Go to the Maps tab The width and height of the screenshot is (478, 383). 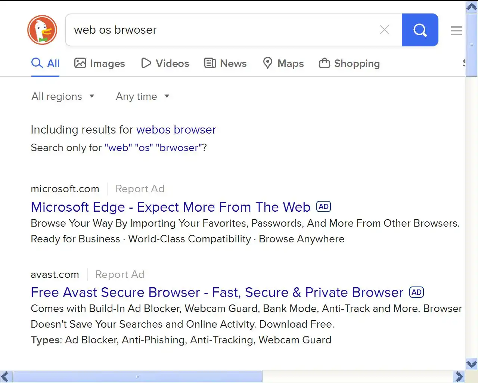coord(283,64)
